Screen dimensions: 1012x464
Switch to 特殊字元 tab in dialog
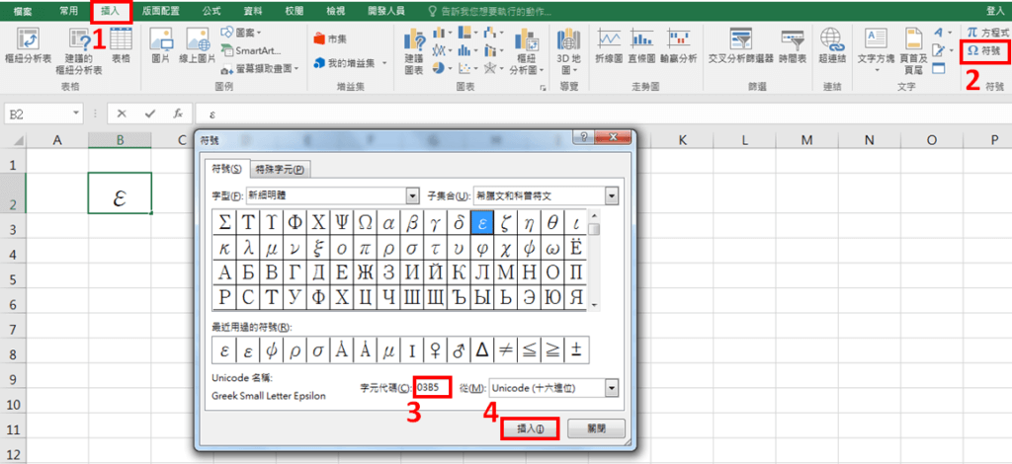tap(280, 169)
